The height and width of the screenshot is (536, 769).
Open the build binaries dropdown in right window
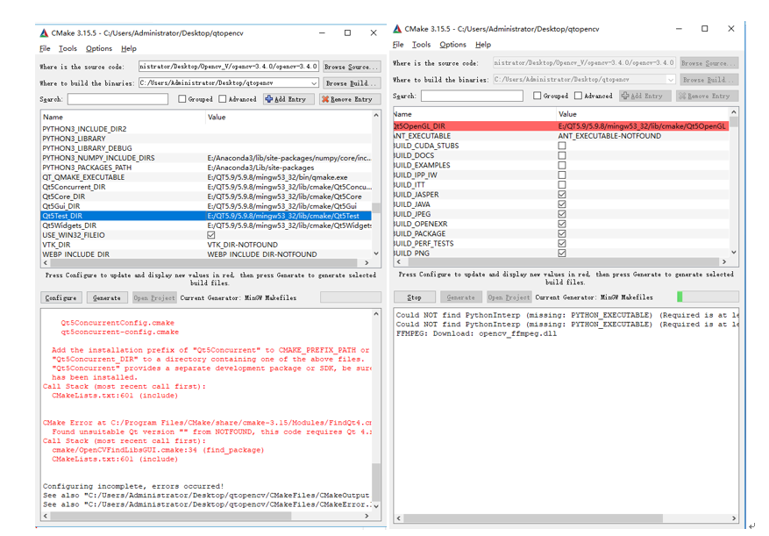671,80
